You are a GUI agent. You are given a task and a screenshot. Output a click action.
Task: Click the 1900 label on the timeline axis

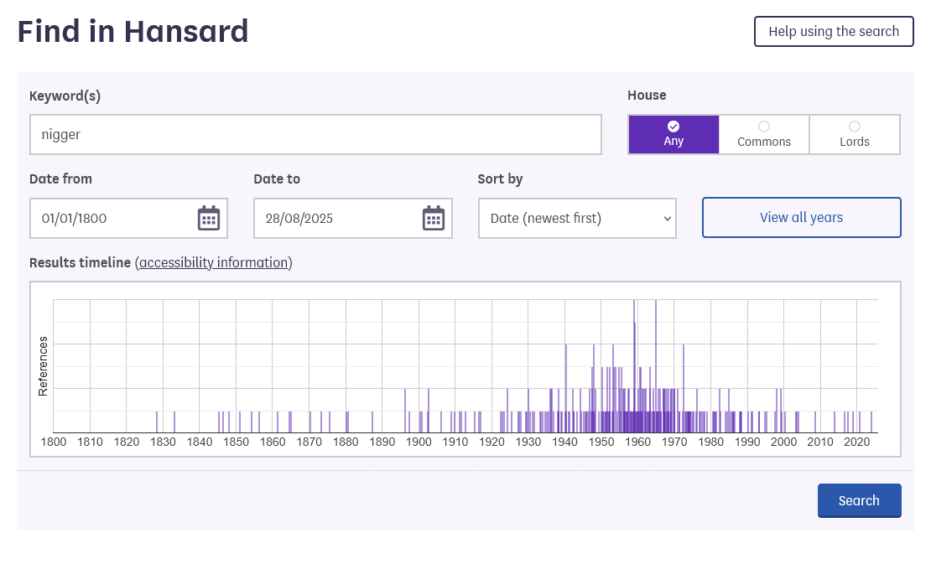(419, 442)
